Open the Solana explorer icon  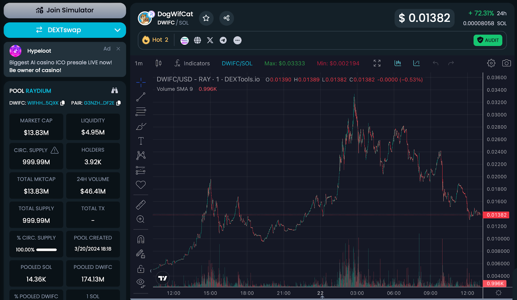185,40
